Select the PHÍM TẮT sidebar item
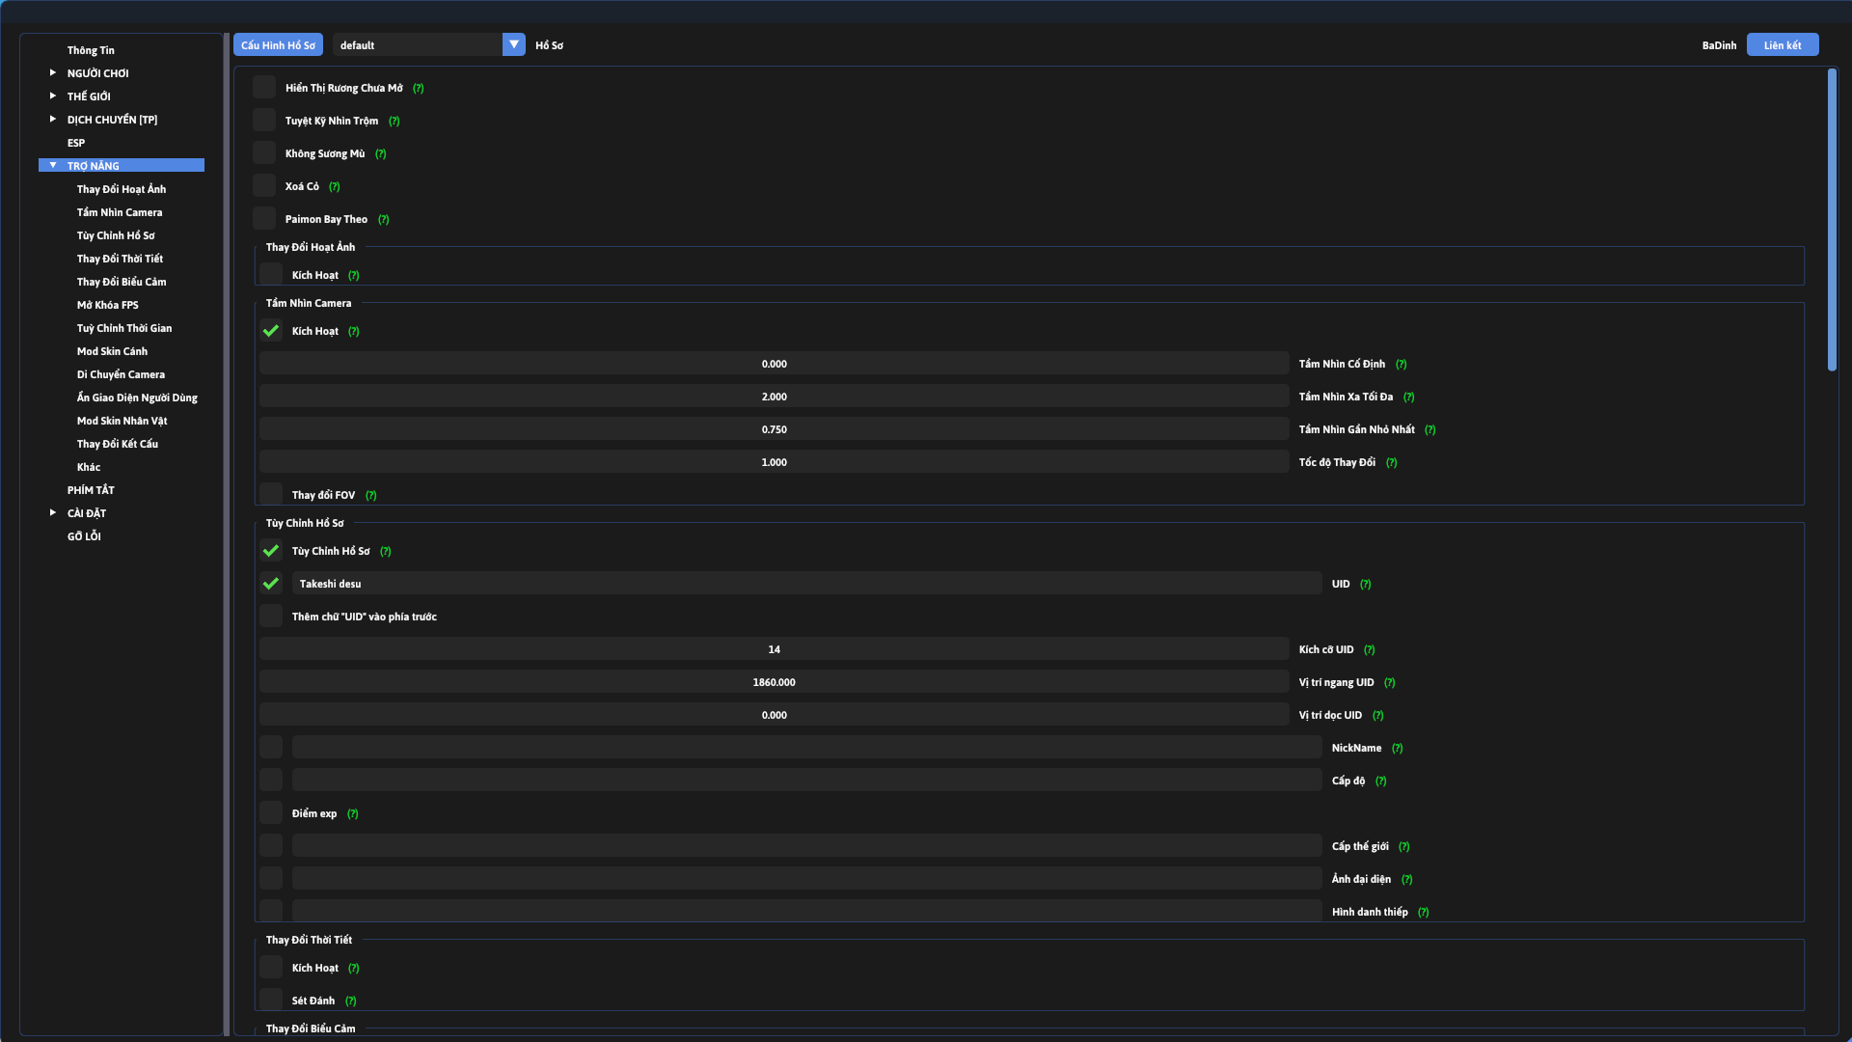This screenshot has height=1042, width=1852. (91, 490)
